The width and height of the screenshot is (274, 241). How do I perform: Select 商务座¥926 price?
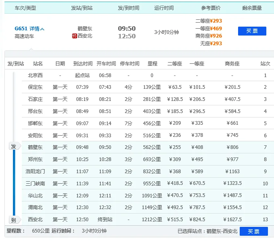tap(209, 36)
